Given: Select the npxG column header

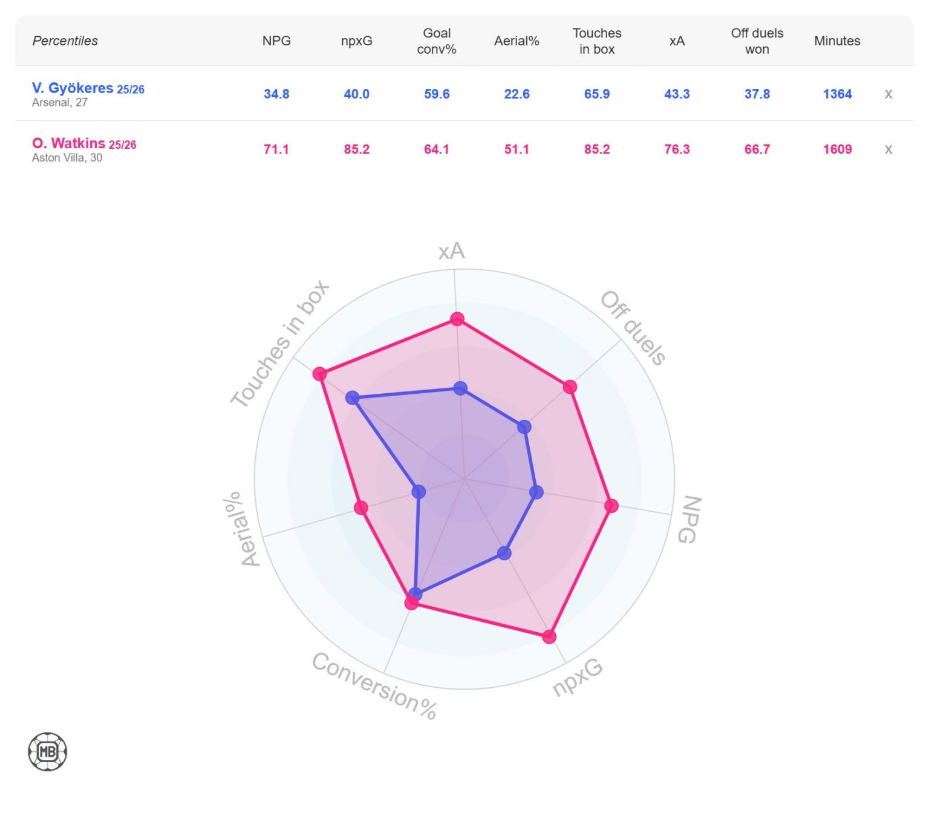Looking at the screenshot, I should coord(356,41).
